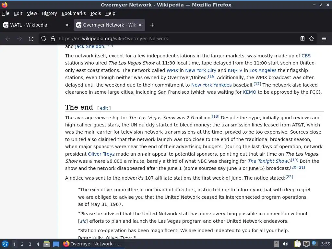The image size is (332, 249).
Task: Click 'The end' section heading
Action: [79, 107]
